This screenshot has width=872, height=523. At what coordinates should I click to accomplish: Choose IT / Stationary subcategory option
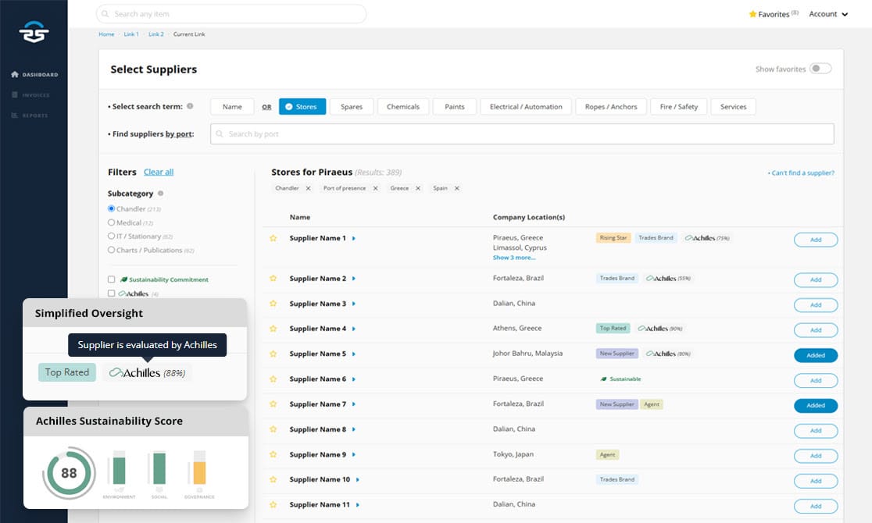click(111, 237)
